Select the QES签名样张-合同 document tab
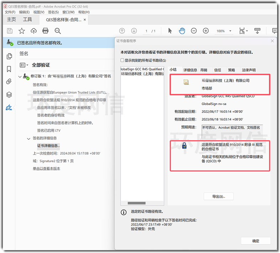The height and width of the screenshot is (253, 280). (x=63, y=20)
